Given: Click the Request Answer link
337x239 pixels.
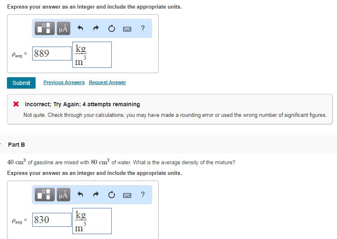Looking at the screenshot, I should point(107,83).
